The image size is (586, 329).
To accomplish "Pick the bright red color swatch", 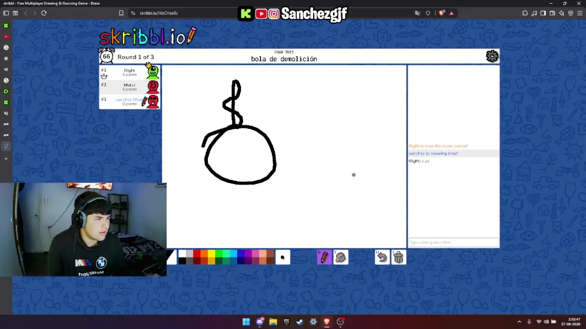I will 197,254.
